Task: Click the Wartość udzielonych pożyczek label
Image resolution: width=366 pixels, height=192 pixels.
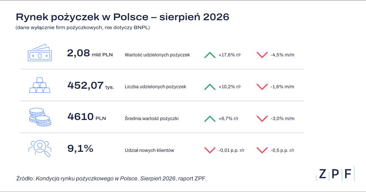Action: 157,55
